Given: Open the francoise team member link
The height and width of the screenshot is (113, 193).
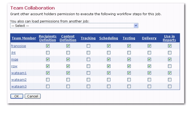Looking at the screenshot, I should 19,46.
